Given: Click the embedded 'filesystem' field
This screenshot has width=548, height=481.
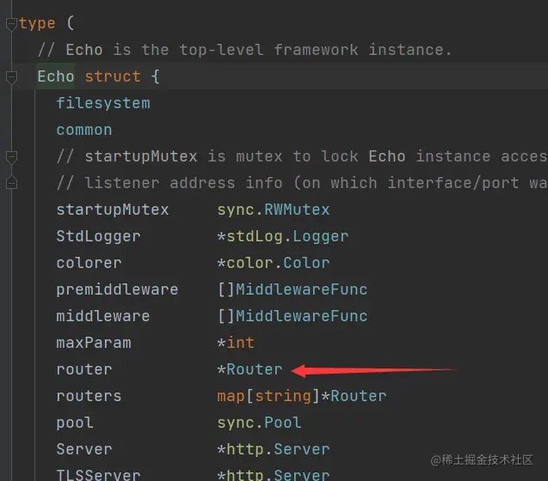Looking at the screenshot, I should point(103,103).
